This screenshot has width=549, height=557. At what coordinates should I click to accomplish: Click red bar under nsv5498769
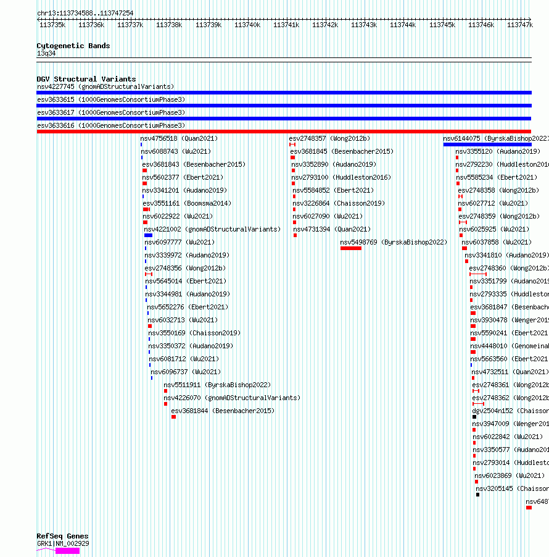pos(351,248)
